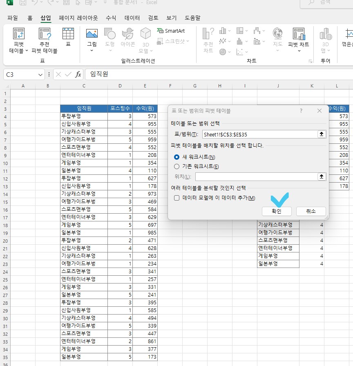Click the 포스팅수 header cell

coord(120,109)
